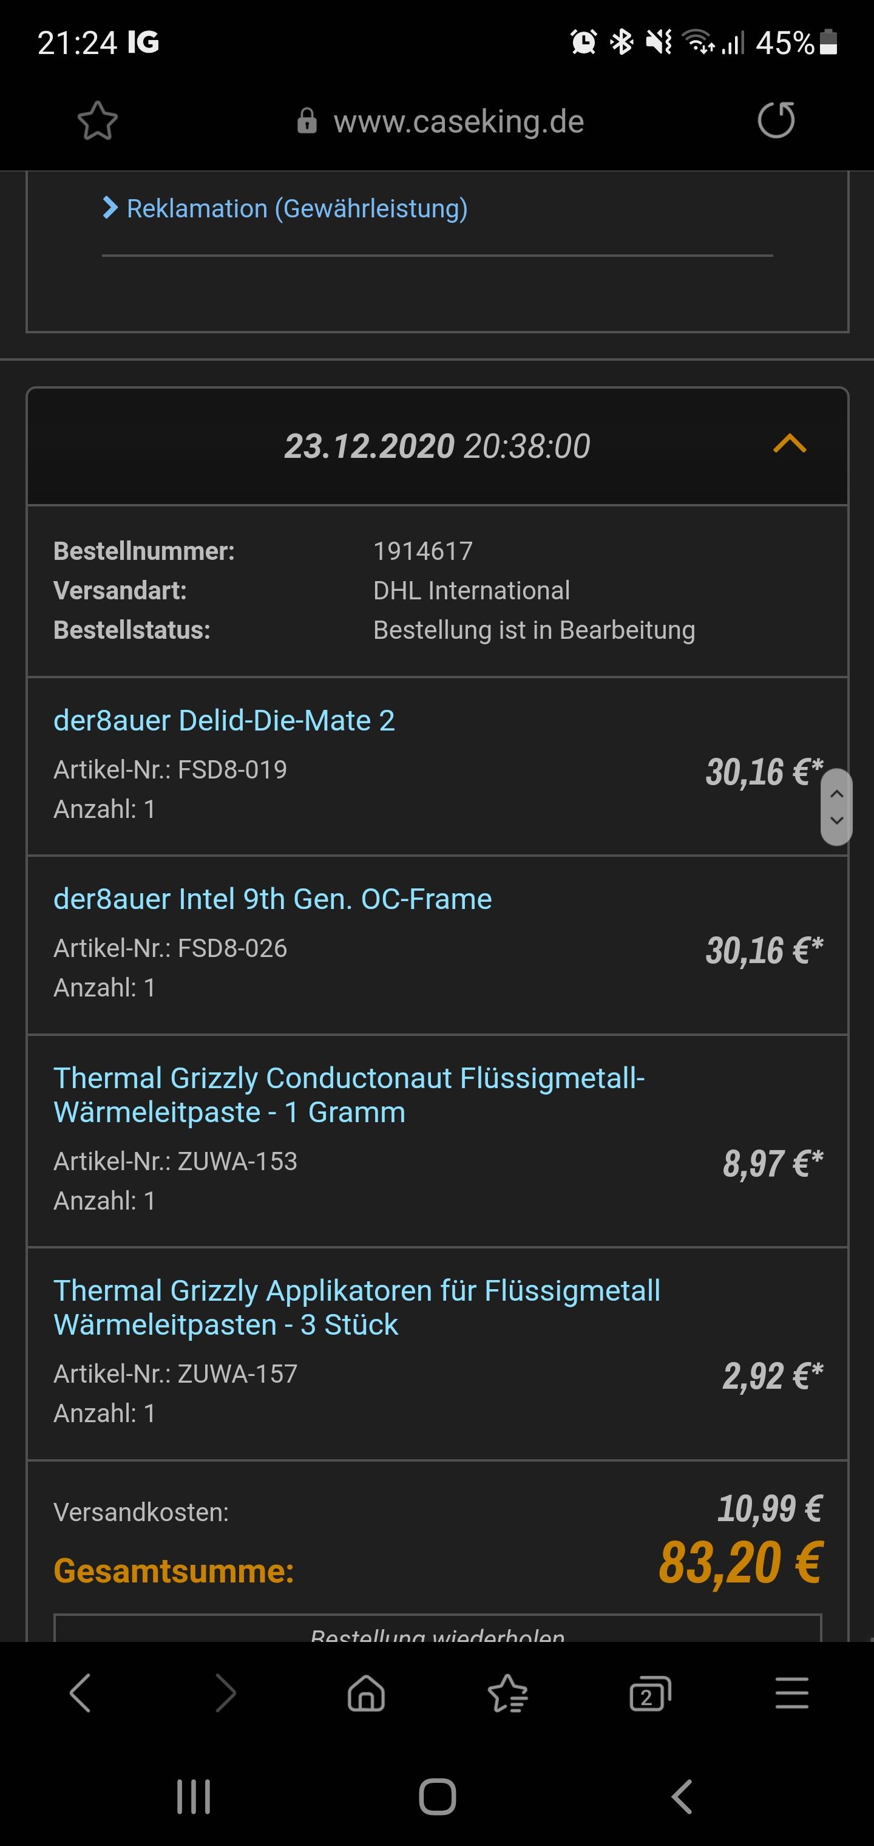Screen dimensions: 874x1846
Task: Reload the page using refresh icon
Action: 776,120
